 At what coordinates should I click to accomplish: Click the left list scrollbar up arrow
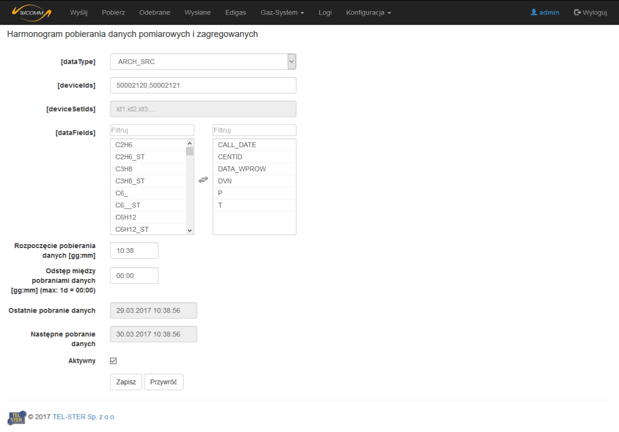[190, 143]
